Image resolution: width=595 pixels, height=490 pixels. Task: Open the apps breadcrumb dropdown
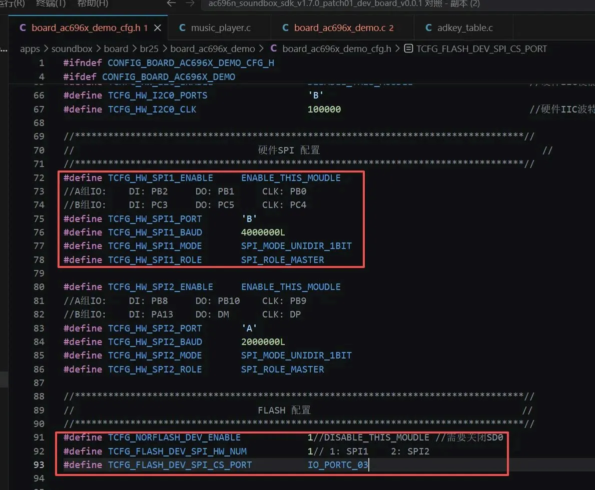point(30,49)
